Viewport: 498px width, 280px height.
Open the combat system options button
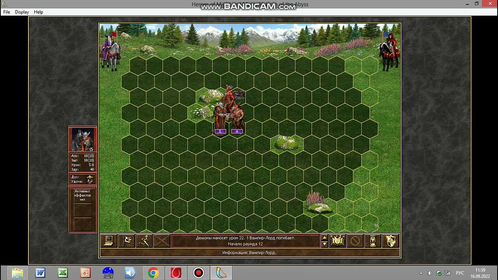(x=109, y=241)
